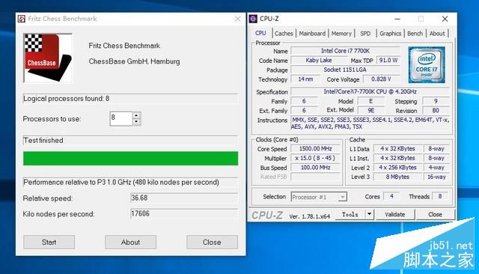Click the Revision value B0
Screen dimensions: 479x274
coord(436,110)
